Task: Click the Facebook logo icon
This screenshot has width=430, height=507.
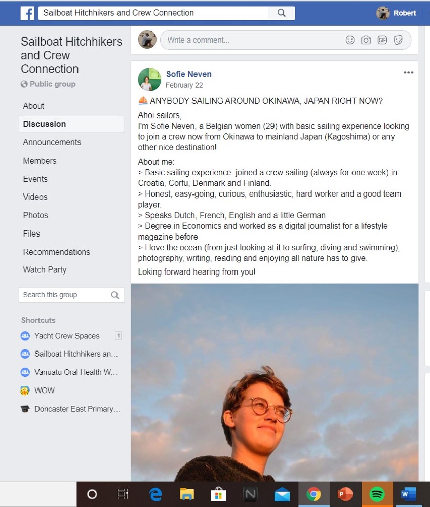Action: (27, 13)
